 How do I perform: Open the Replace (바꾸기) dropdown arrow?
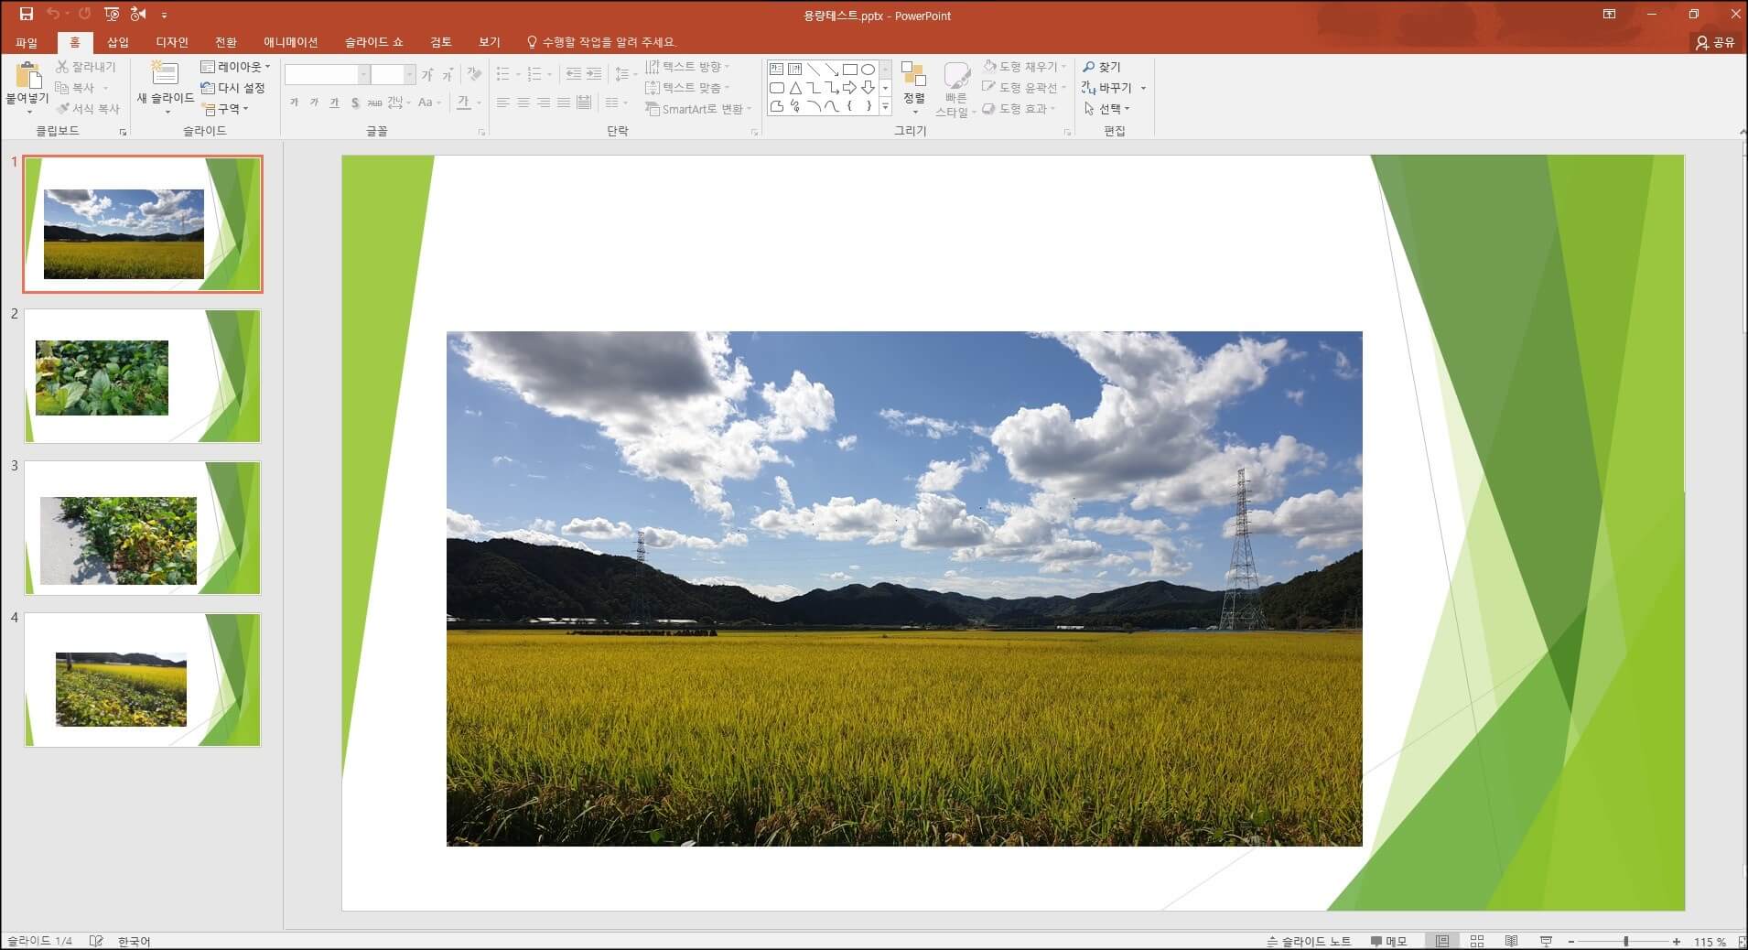(1143, 88)
